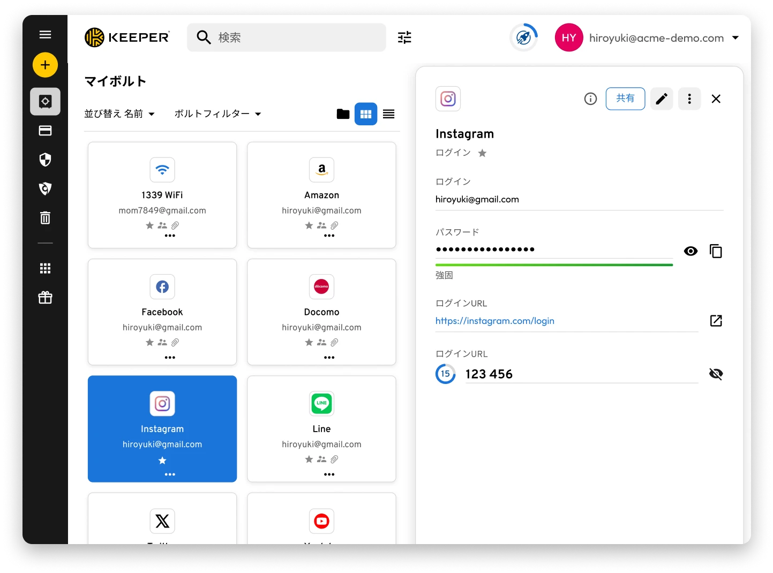Click the search field 検索
773x573 pixels.
(x=287, y=37)
